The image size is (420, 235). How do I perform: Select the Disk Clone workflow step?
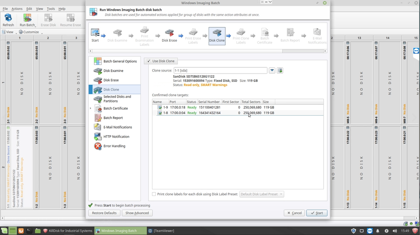[217, 36]
